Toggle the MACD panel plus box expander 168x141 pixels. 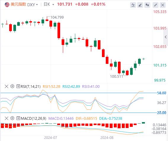click(18, 118)
